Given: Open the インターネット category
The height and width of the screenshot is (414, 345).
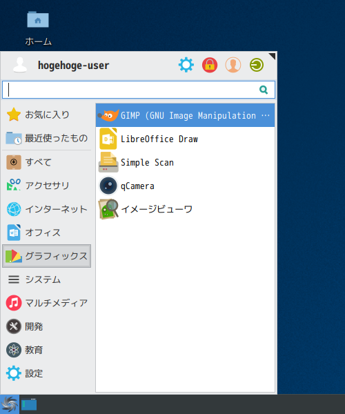Looking at the screenshot, I should tap(47, 209).
